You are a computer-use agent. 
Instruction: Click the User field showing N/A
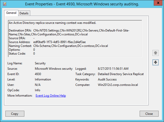click(38, 85)
